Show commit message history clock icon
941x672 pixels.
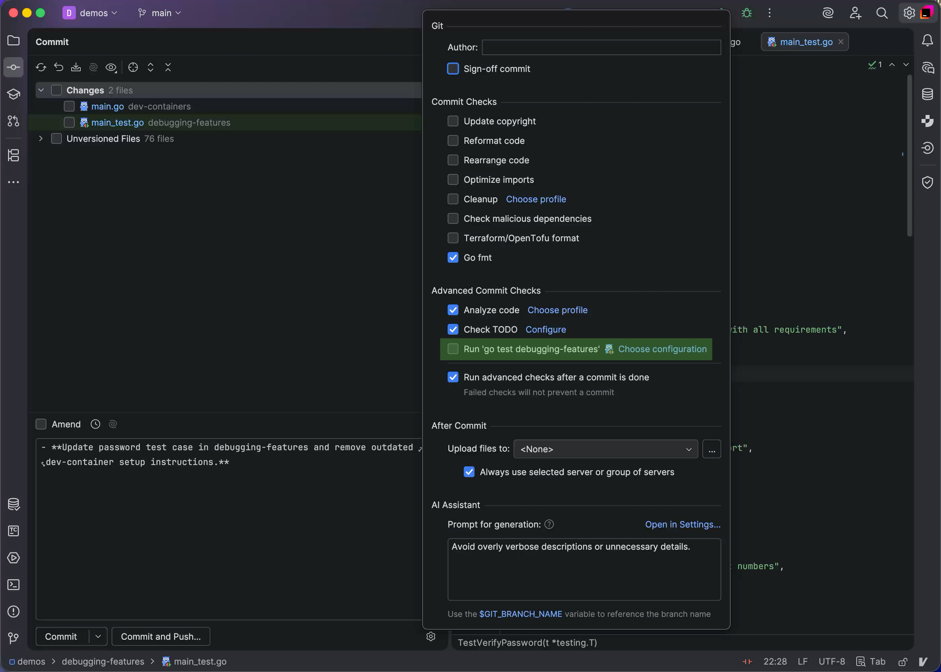pos(95,424)
